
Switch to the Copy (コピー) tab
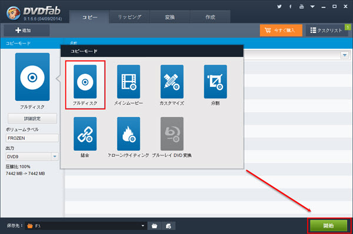click(x=89, y=17)
